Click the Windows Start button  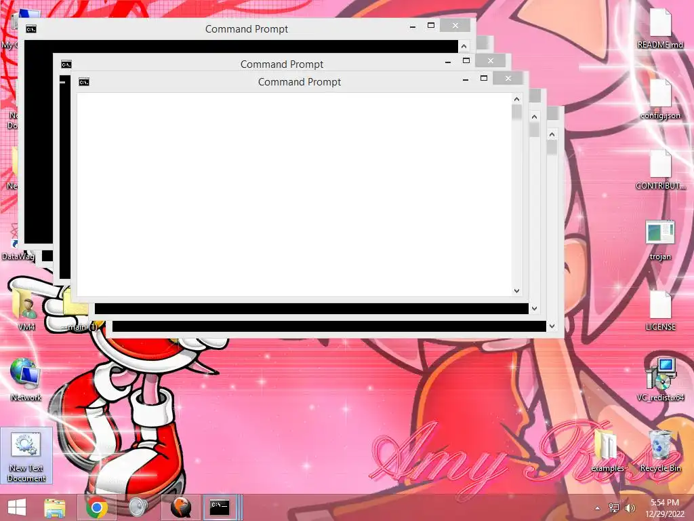tap(17, 507)
